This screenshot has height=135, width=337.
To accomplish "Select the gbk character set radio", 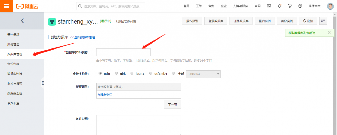I will click(116, 73).
